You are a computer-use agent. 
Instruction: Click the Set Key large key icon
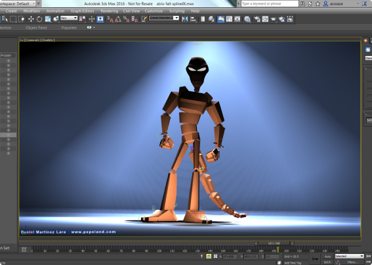[315, 259]
